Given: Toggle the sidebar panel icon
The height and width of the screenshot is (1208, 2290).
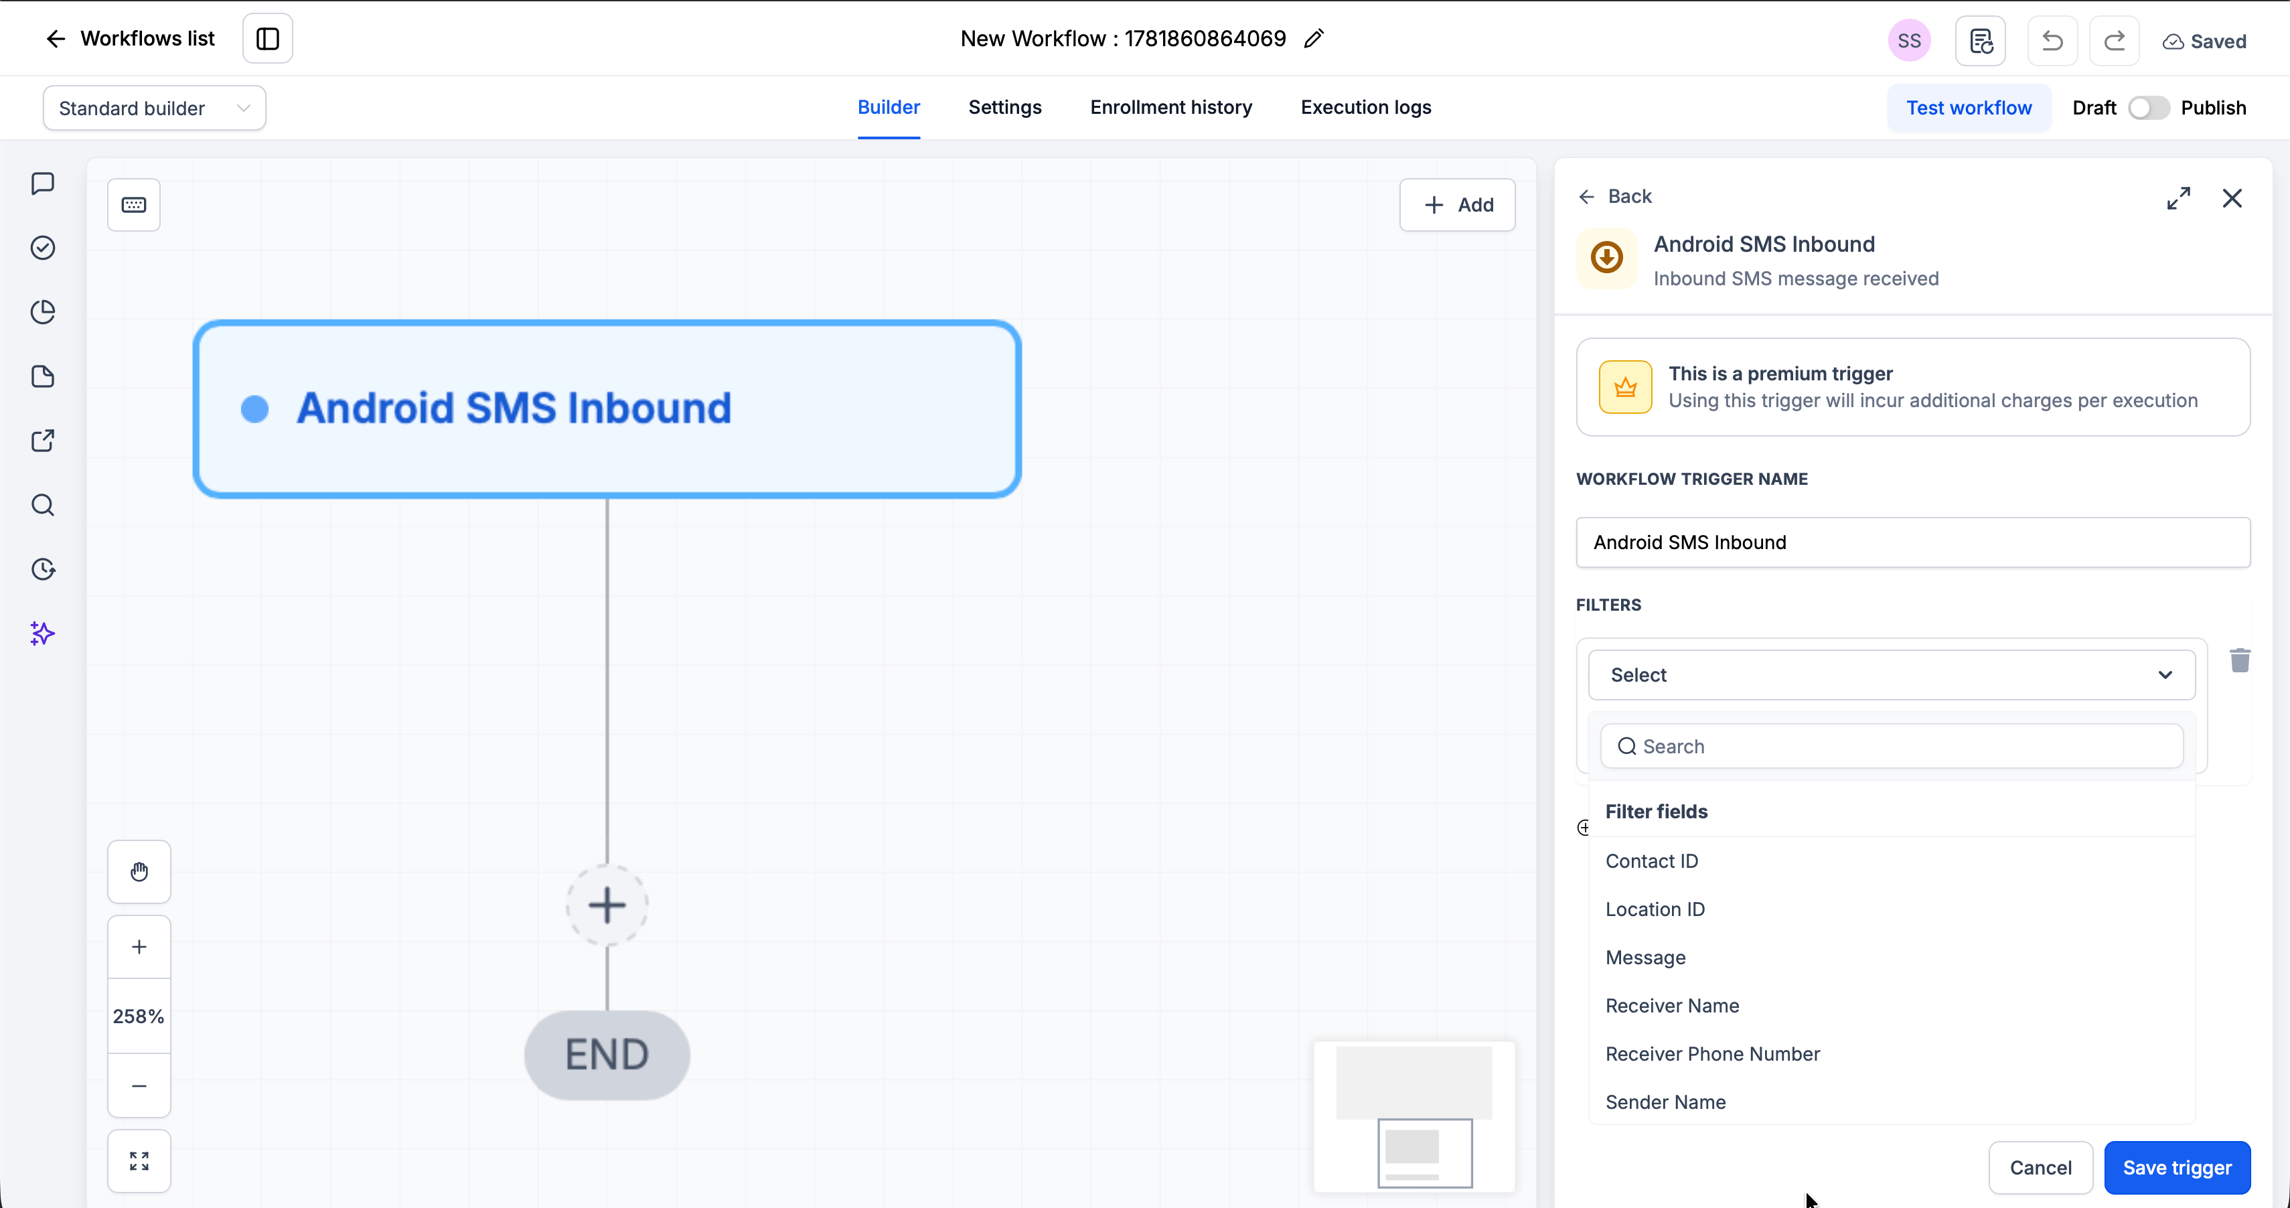Looking at the screenshot, I should coord(268,38).
